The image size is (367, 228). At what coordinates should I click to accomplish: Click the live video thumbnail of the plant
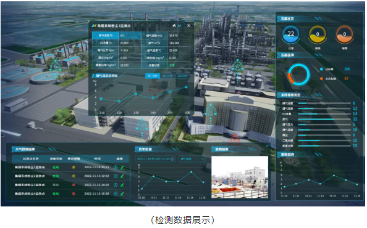(x=240, y=177)
